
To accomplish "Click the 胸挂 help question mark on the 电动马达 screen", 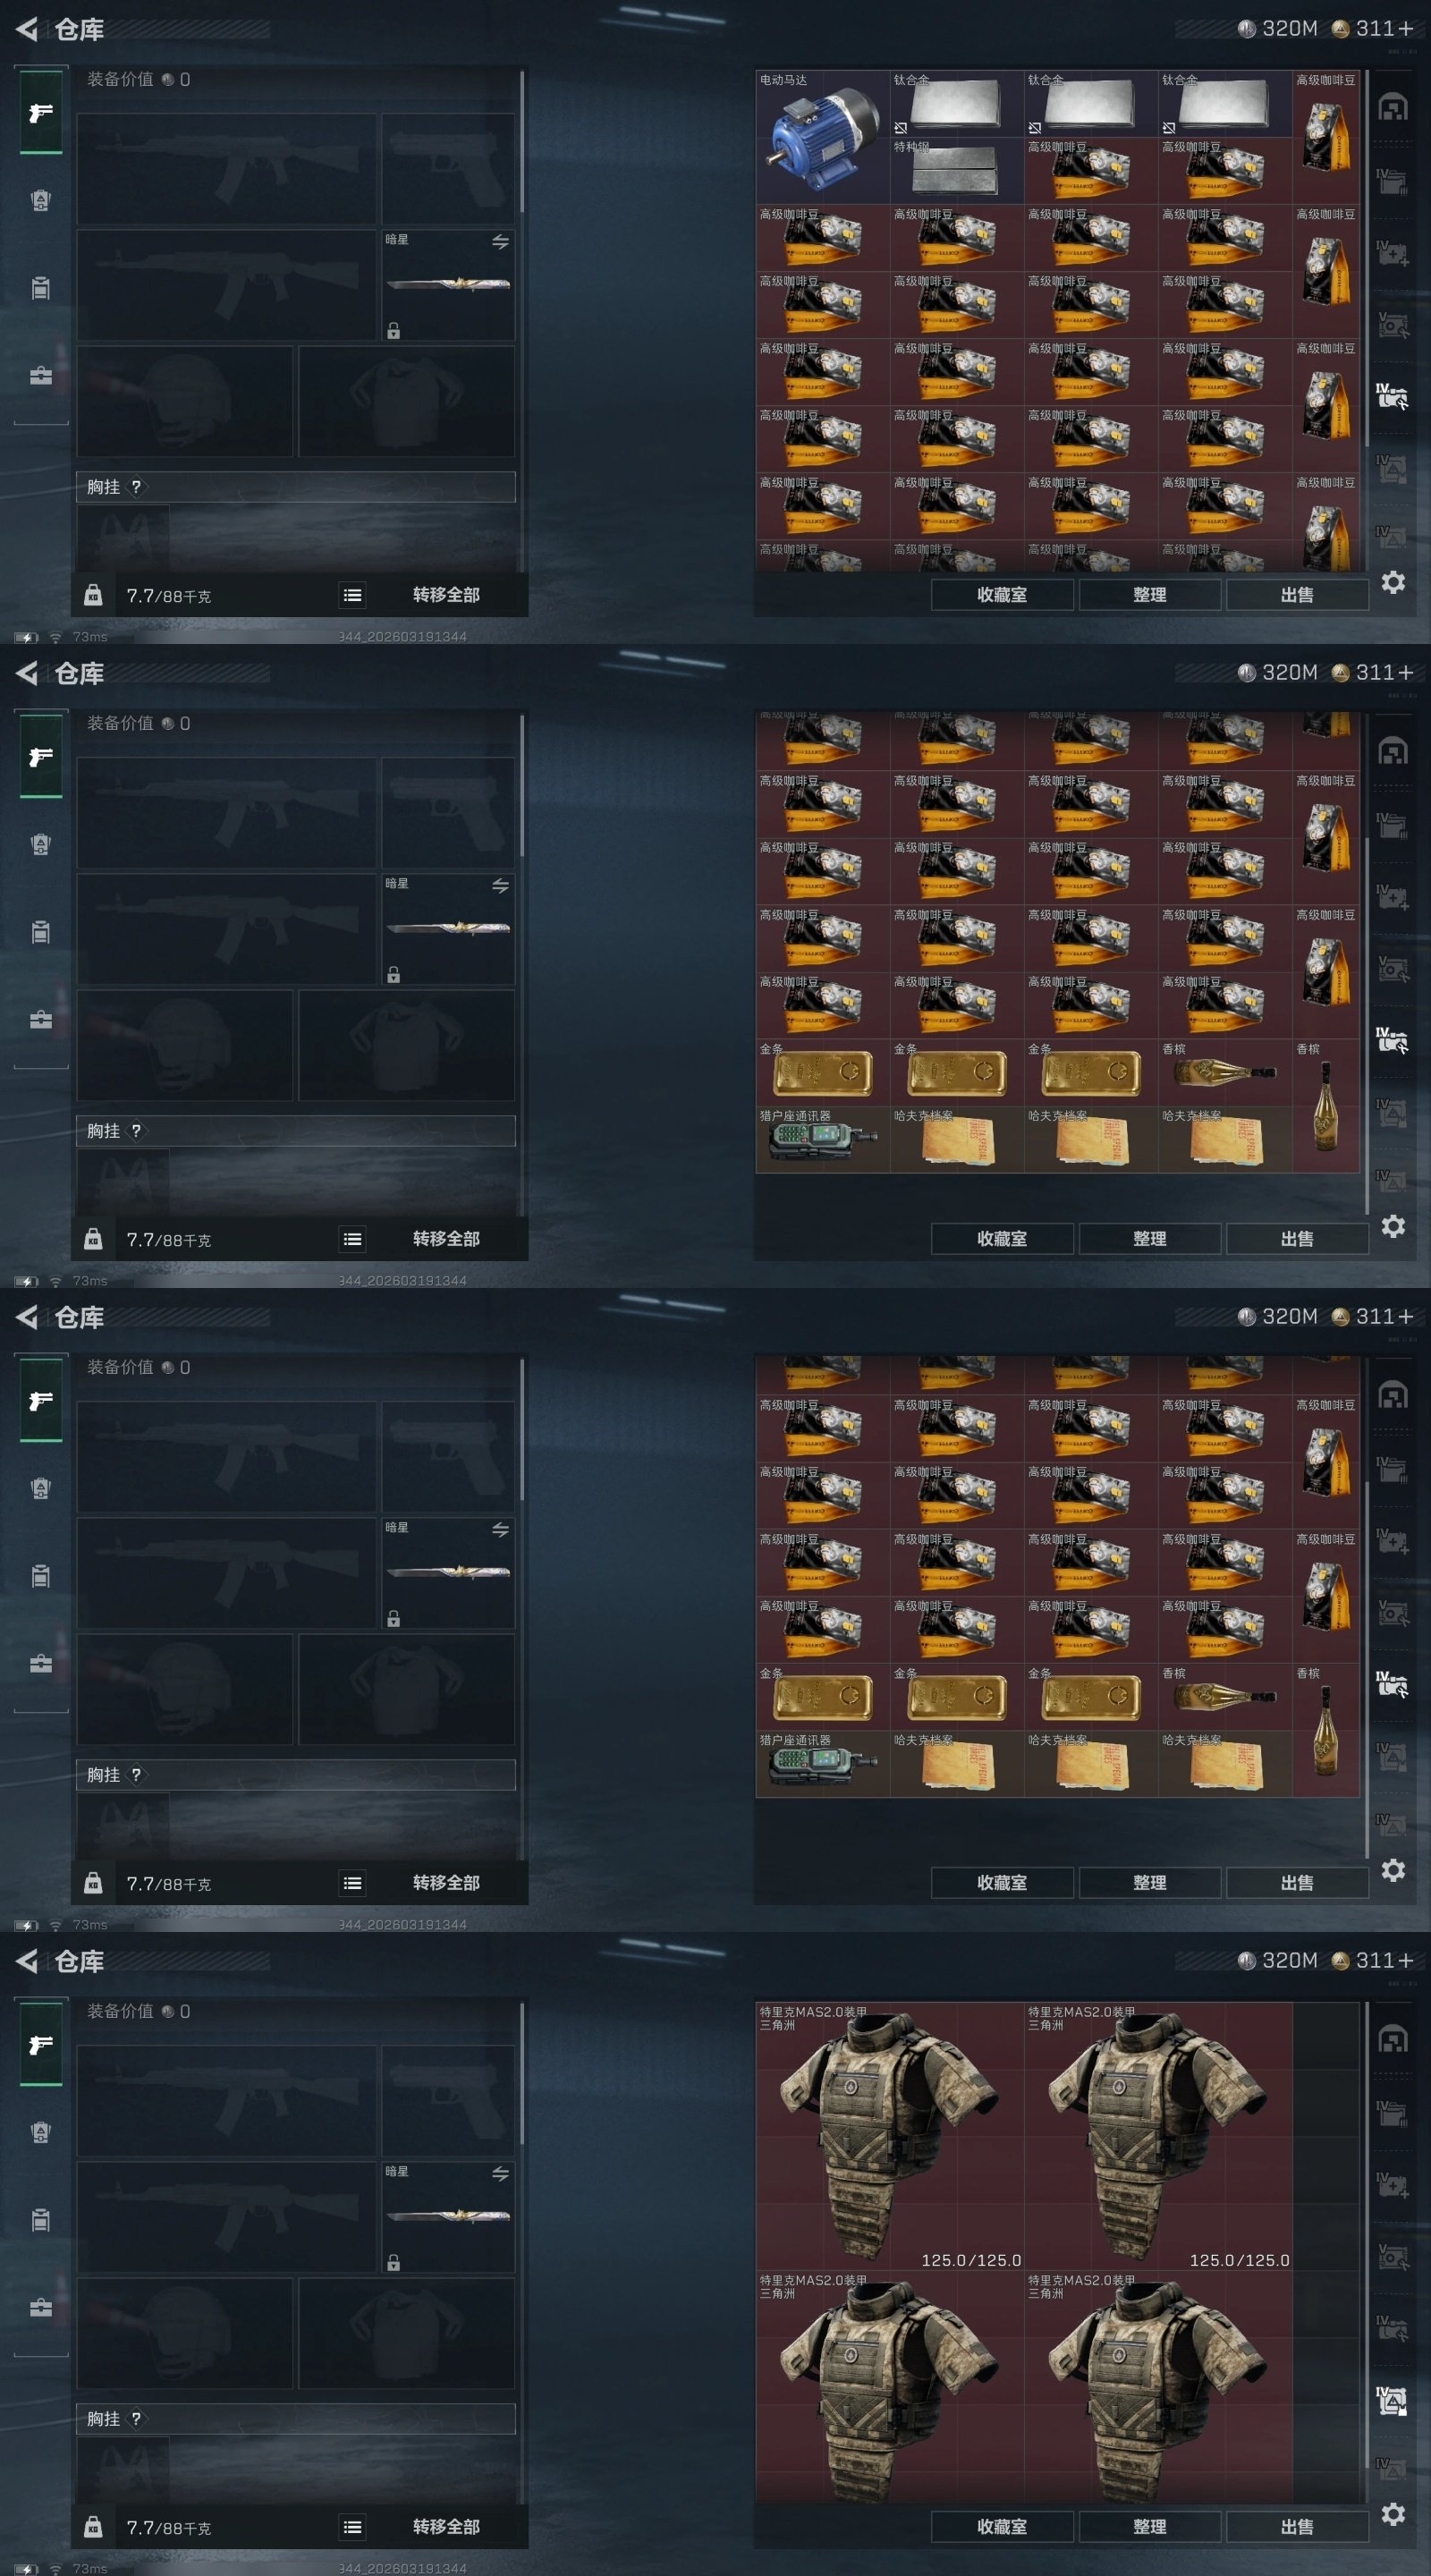I will [136, 487].
